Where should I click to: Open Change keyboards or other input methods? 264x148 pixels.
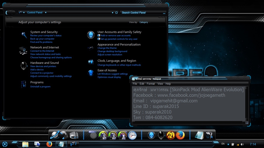pos(119,65)
